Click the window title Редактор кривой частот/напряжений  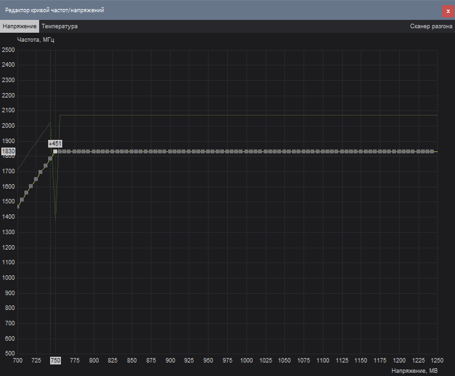(x=55, y=10)
